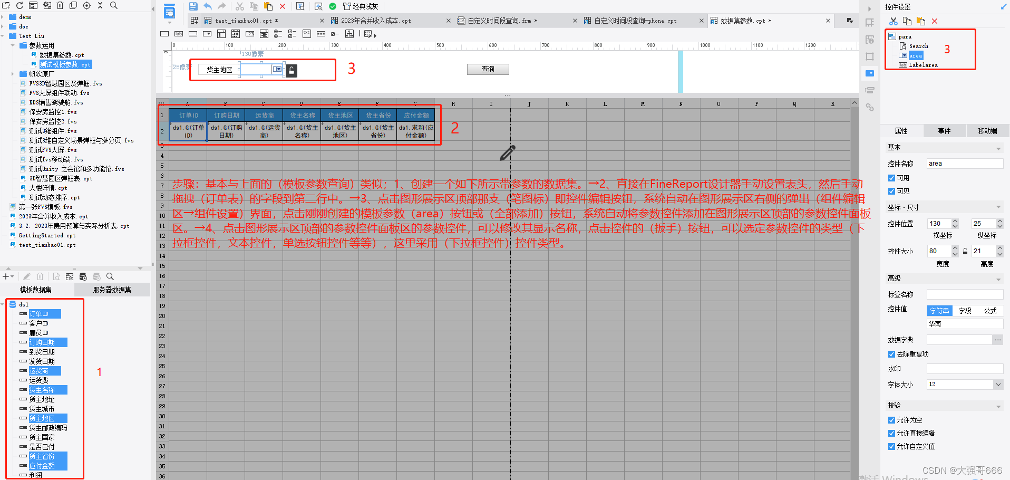The image size is (1010, 480).
Task: Insert a tree widget from the widget toolbar
Action: [349, 34]
